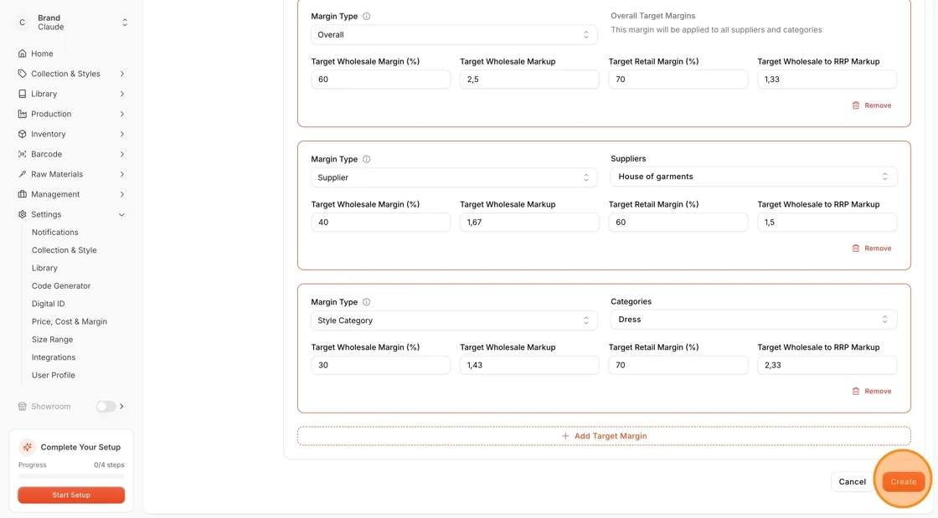The width and height of the screenshot is (938, 518).
Task: Click Target Wholesale Markup field with 2,5
Action: click(529, 79)
